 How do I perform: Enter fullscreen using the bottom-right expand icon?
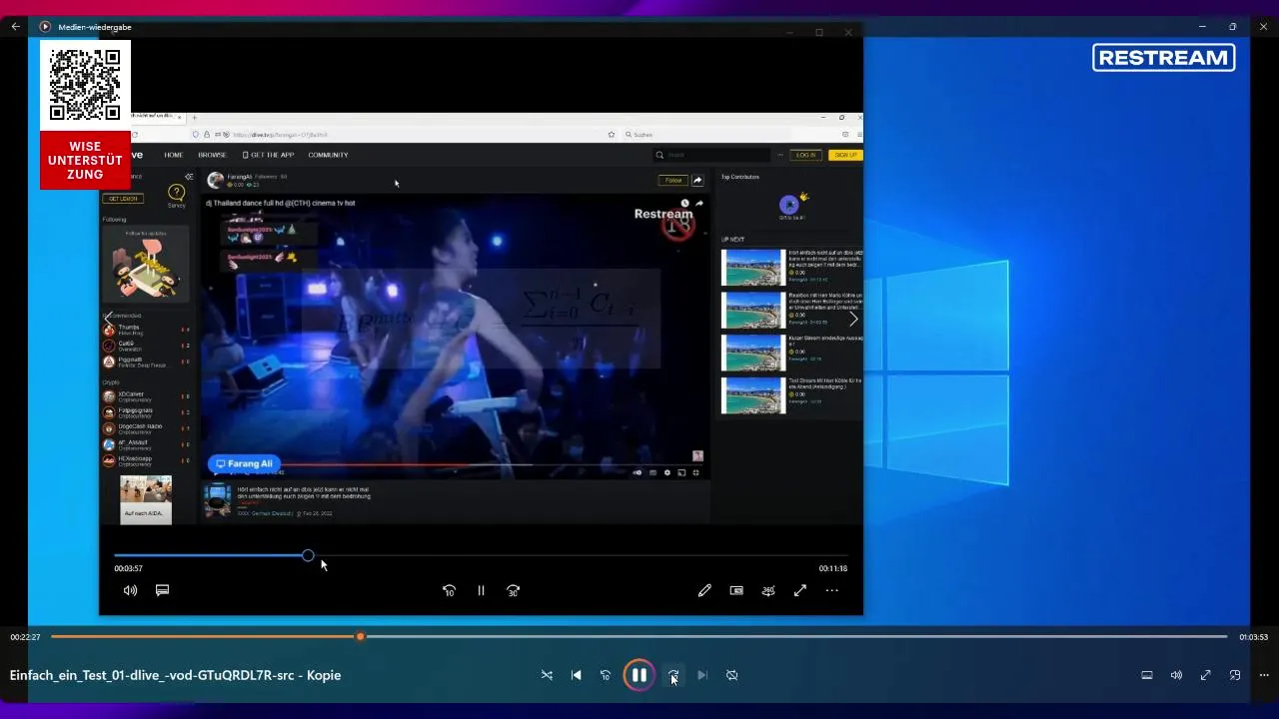[x=1205, y=675]
